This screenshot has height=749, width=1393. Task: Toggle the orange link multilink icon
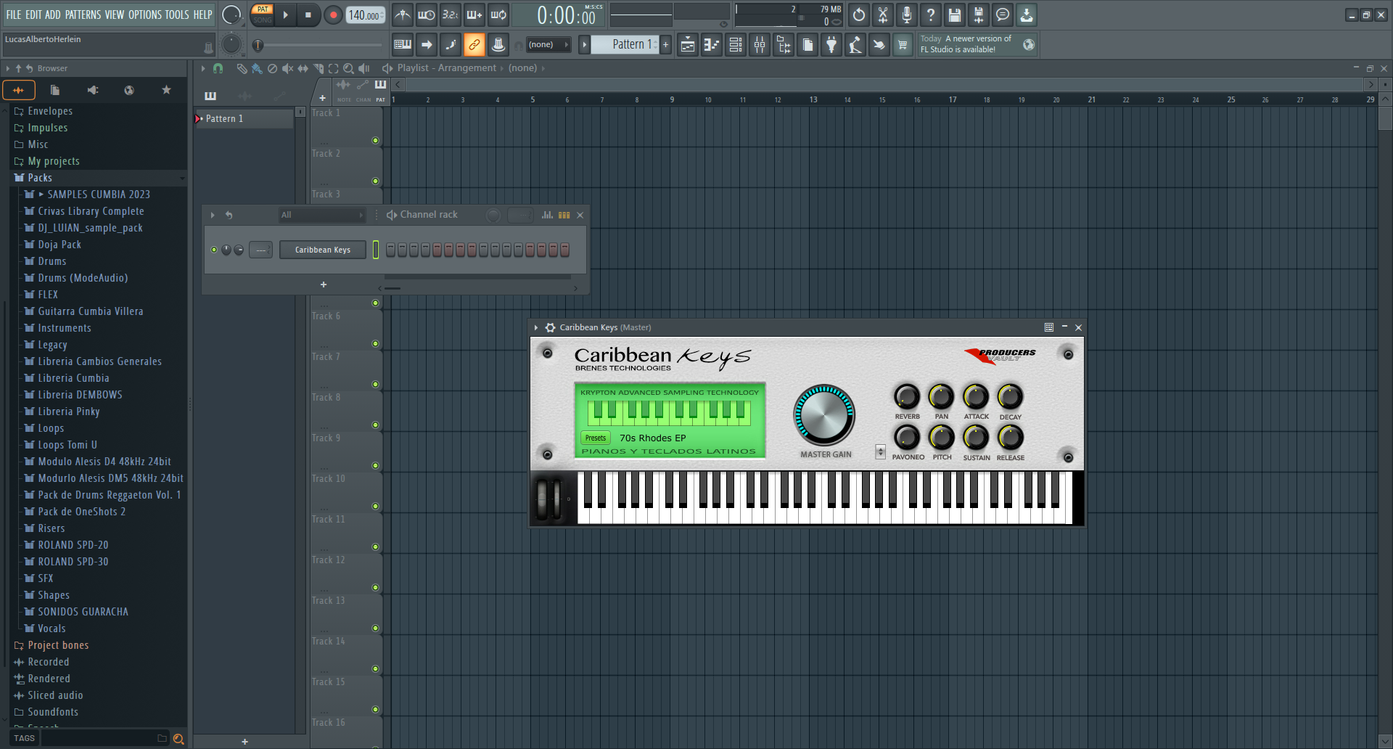coord(474,45)
